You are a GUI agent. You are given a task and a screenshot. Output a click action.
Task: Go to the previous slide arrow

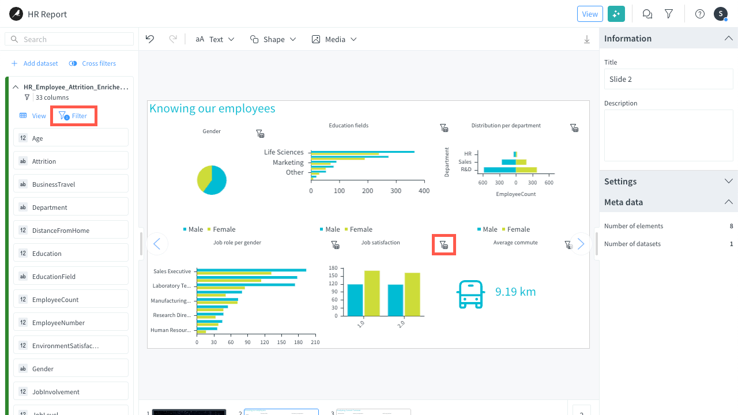click(157, 244)
